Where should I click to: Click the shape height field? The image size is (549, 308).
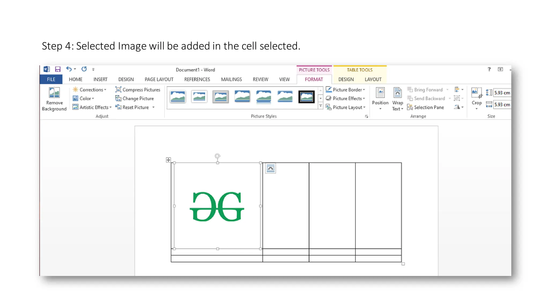point(502,93)
